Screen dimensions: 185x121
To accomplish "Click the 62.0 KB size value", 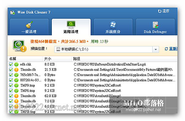I will [x=51, y=96].
